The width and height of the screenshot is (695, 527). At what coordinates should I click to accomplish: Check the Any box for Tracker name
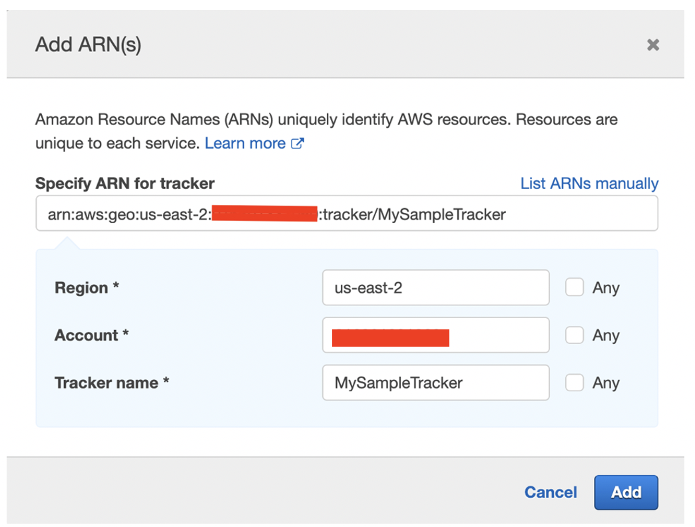pyautogui.click(x=575, y=383)
